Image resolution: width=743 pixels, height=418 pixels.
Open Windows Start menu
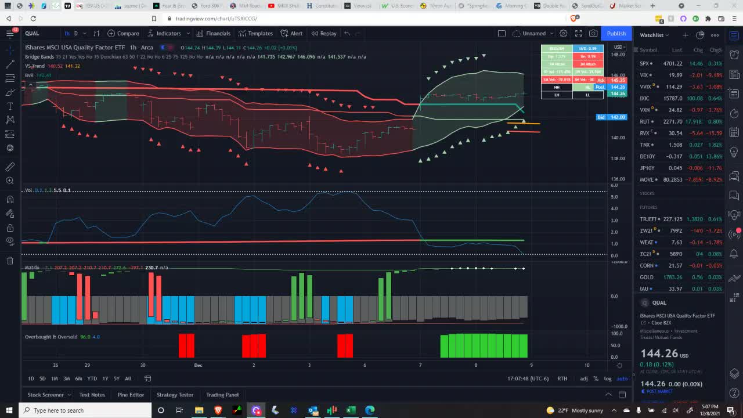[9, 410]
